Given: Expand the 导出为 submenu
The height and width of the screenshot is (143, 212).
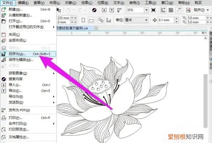Looking at the screenshot, I should pos(54,97).
